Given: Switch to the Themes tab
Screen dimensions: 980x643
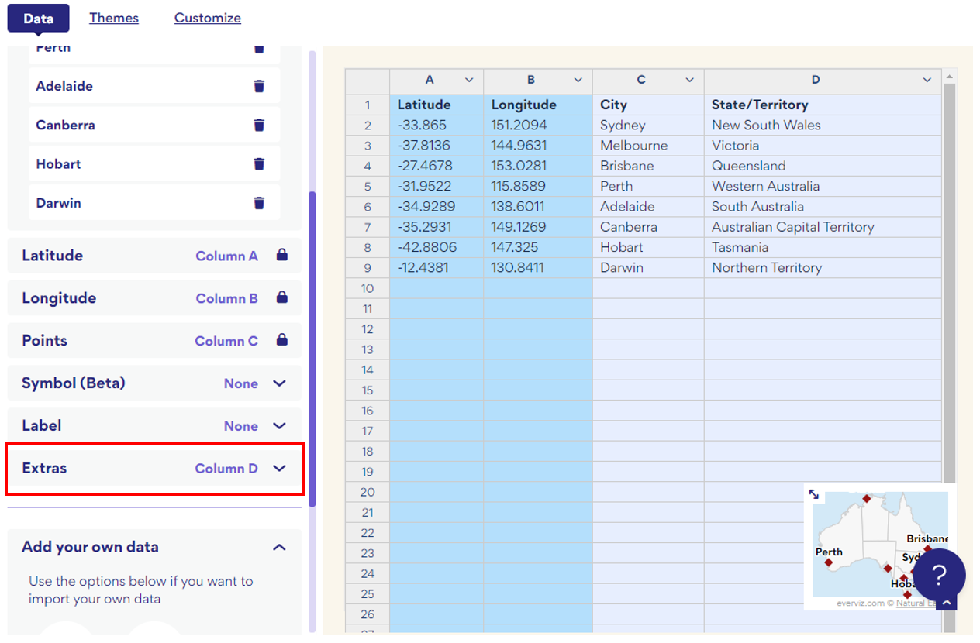Looking at the screenshot, I should [114, 18].
